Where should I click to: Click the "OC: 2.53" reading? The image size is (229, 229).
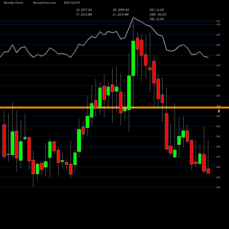(x=157, y=10)
